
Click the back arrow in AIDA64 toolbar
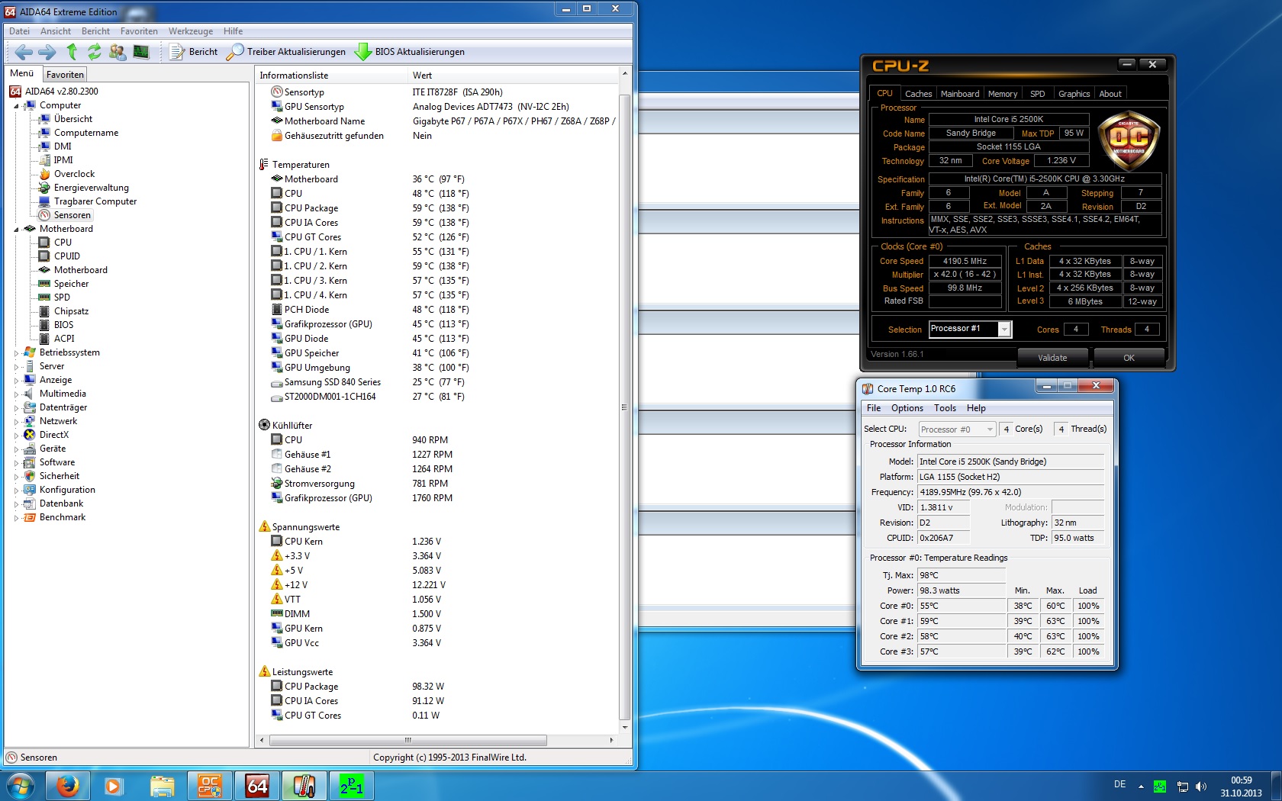(24, 52)
